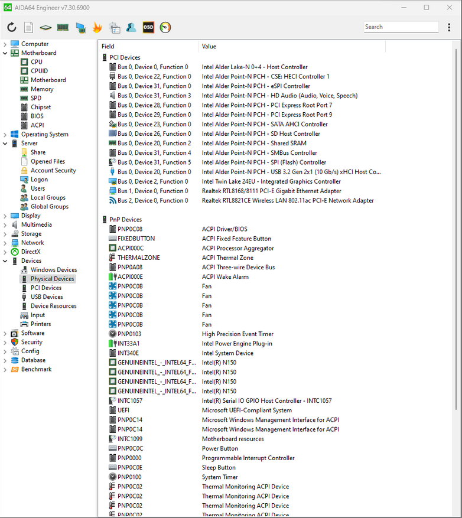Viewport: 462px width, 518px height.
Task: Expand the Network tree node
Action: pos(5,243)
